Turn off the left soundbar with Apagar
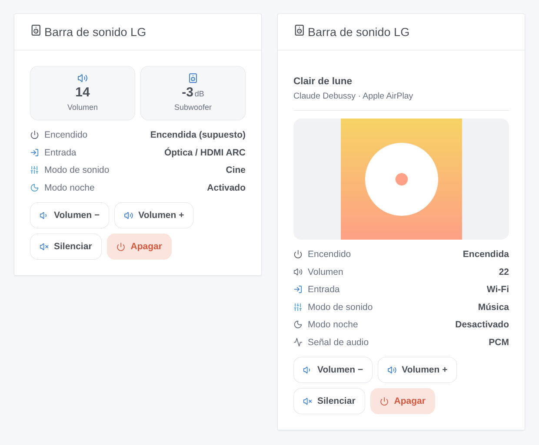This screenshot has height=445, width=539. 139,247
